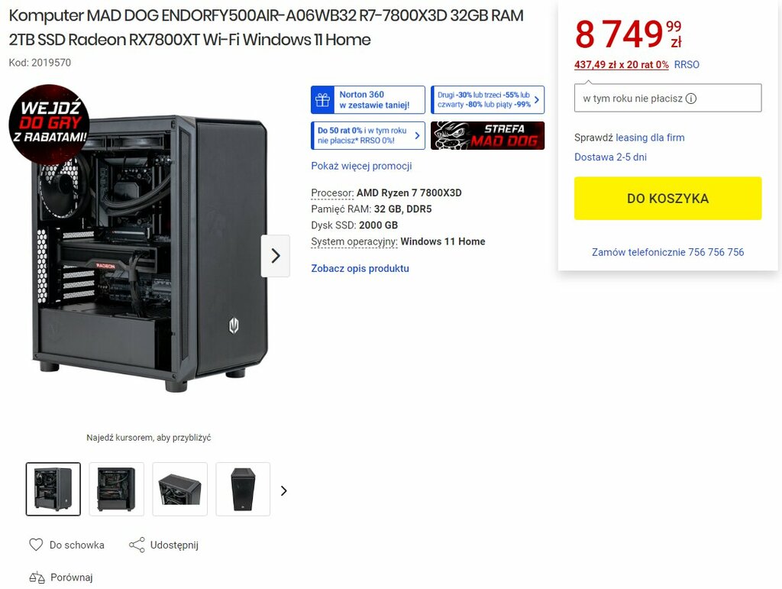
Task: Click the info icon beside 'w tym roku nie płacisz'
Action: [690, 99]
